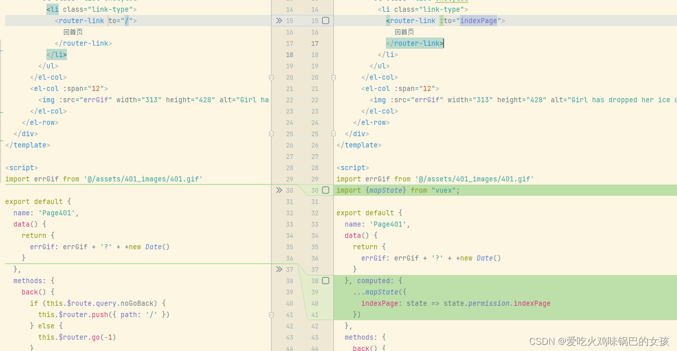The image size is (677, 351).
Task: Tick the checkbox on the vuex import line
Action: tap(326, 190)
